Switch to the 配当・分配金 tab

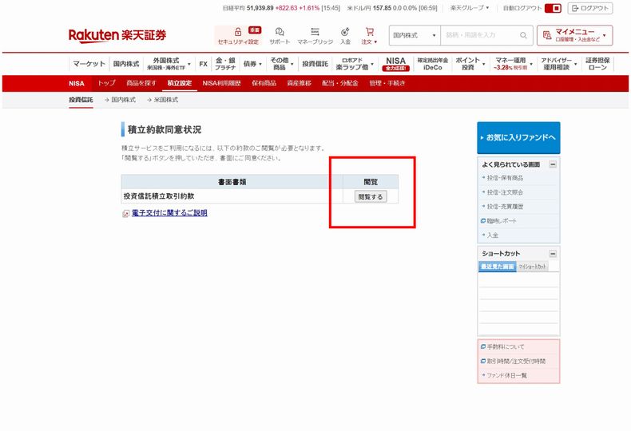340,83
